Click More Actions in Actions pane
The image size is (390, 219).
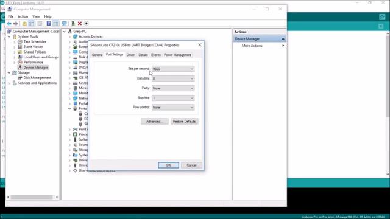coord(252,46)
